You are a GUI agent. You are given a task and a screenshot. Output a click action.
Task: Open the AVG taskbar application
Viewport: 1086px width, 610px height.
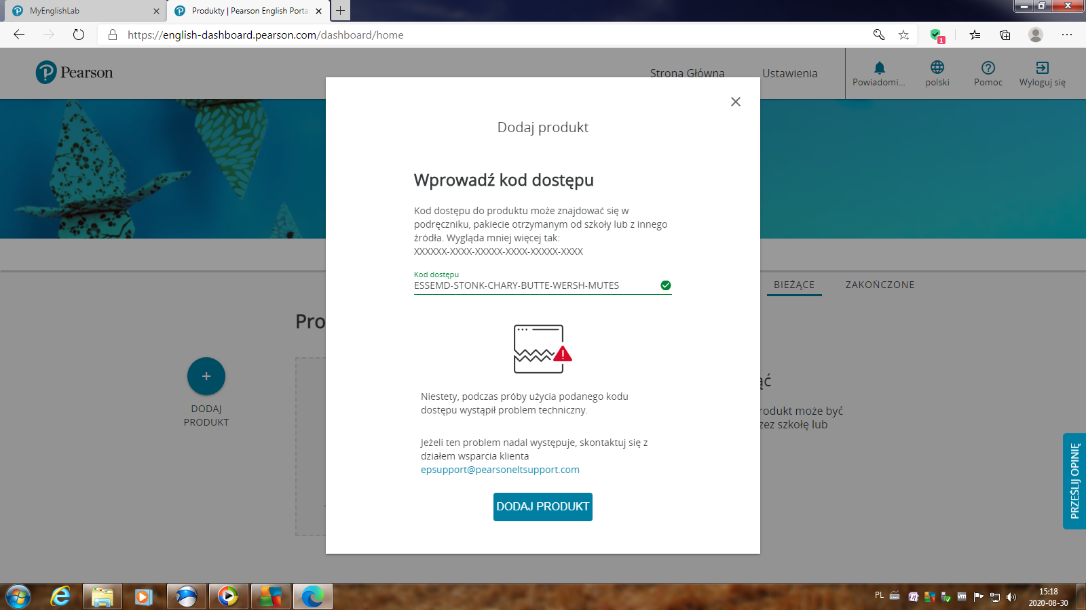[x=270, y=597]
